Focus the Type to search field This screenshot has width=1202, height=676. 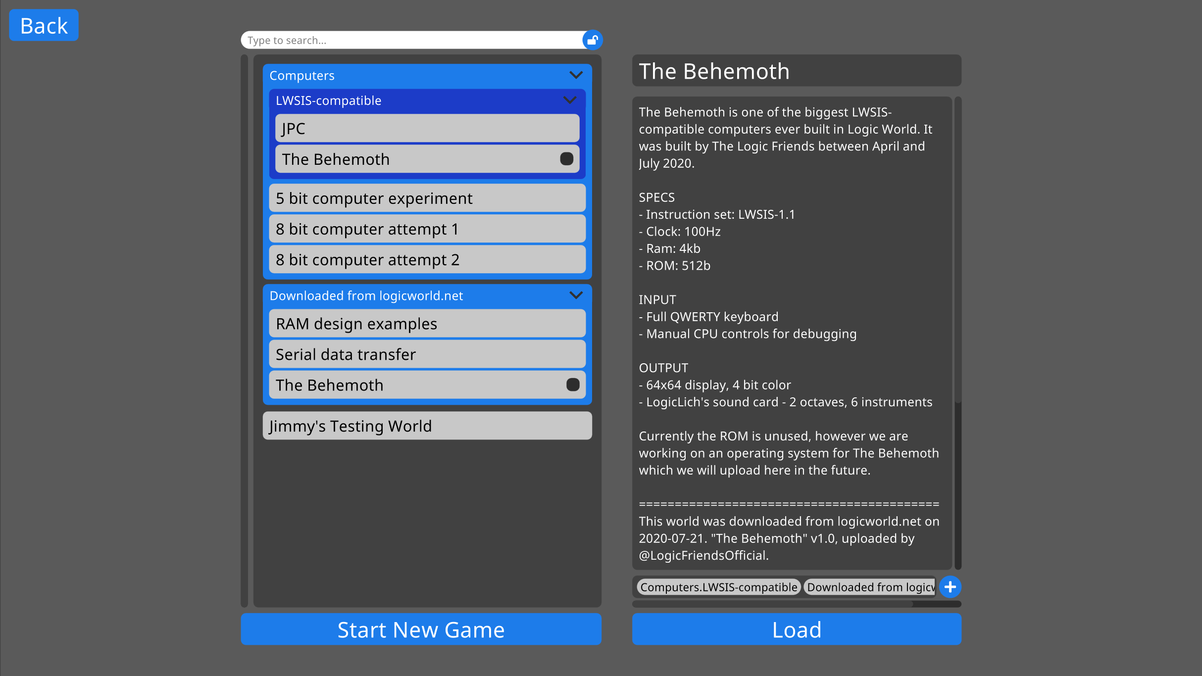[x=411, y=40]
